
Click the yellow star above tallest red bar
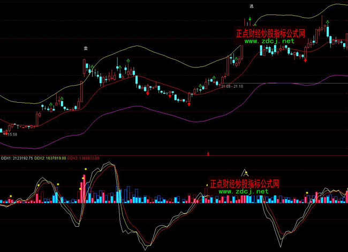[x=85, y=170]
